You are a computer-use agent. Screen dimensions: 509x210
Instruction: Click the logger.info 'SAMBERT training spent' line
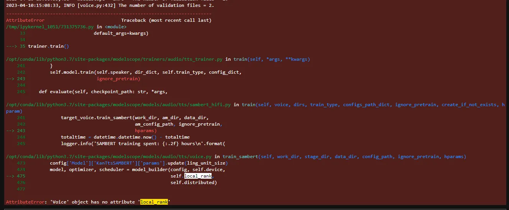(x=143, y=144)
